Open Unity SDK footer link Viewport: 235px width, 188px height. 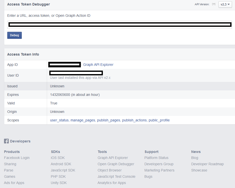(x=59, y=183)
